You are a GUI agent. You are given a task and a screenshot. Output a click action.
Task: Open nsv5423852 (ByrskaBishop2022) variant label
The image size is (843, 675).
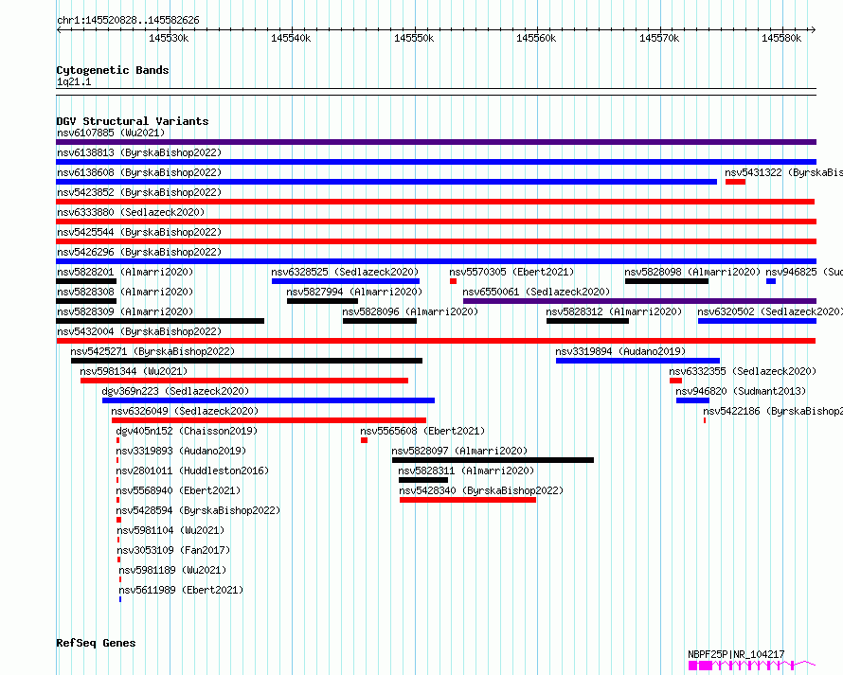139,192
